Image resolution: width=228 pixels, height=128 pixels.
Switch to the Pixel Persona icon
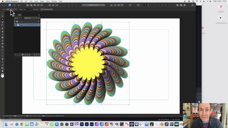tap(14, 5)
